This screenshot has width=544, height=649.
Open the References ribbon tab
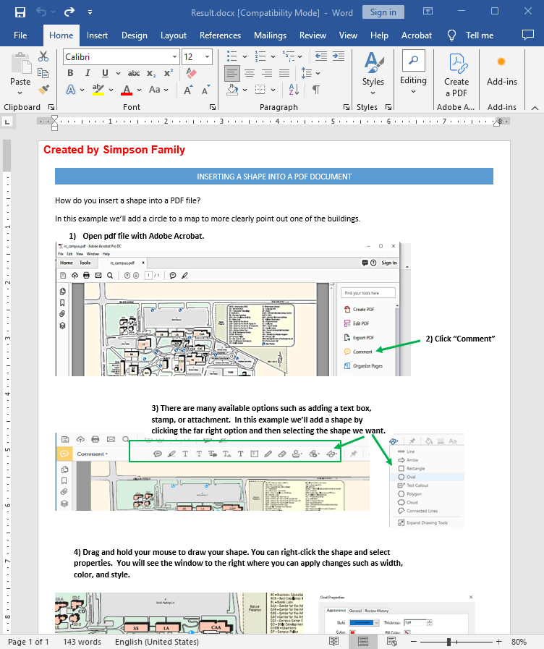pos(220,35)
